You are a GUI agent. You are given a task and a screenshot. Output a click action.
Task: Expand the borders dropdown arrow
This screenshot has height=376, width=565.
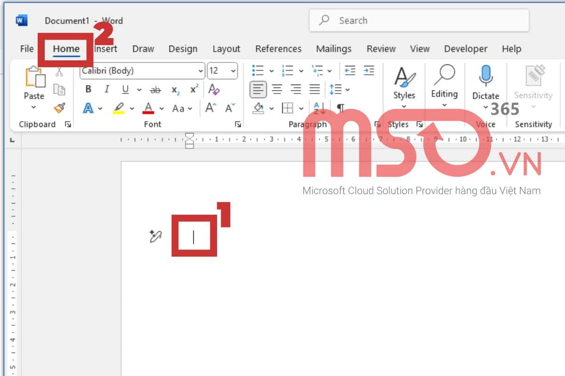click(301, 109)
